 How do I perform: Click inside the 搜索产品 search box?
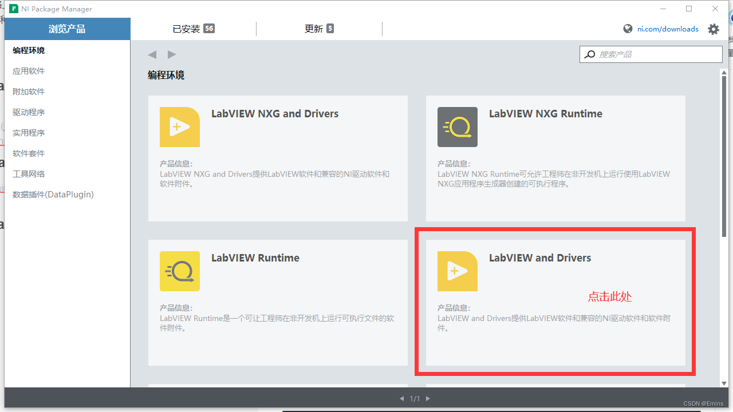point(653,54)
